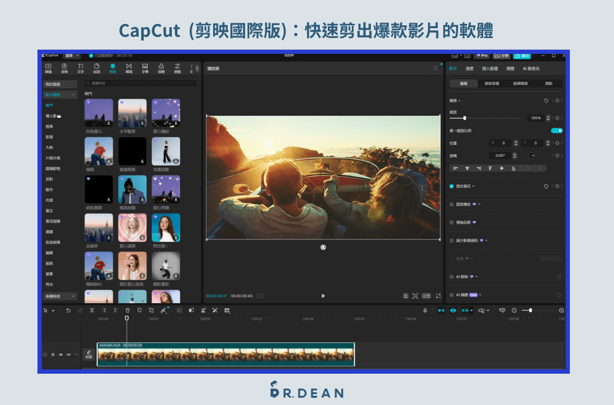Open 我的最愛 favorites button
614x405 pixels.
[60, 84]
